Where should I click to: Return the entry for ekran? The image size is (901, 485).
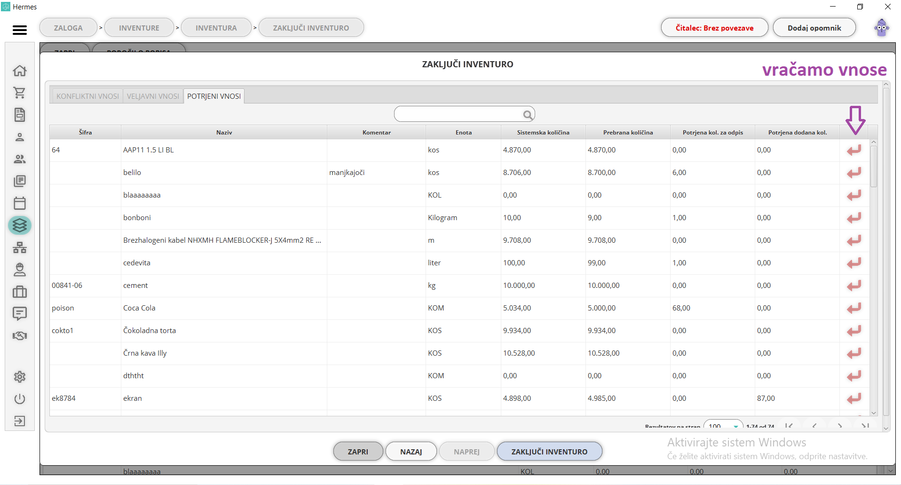click(x=854, y=398)
